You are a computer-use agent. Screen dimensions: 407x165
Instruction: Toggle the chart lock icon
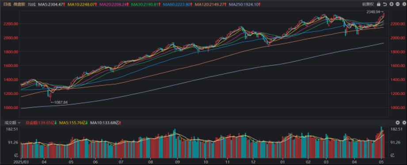[x=379, y=4]
